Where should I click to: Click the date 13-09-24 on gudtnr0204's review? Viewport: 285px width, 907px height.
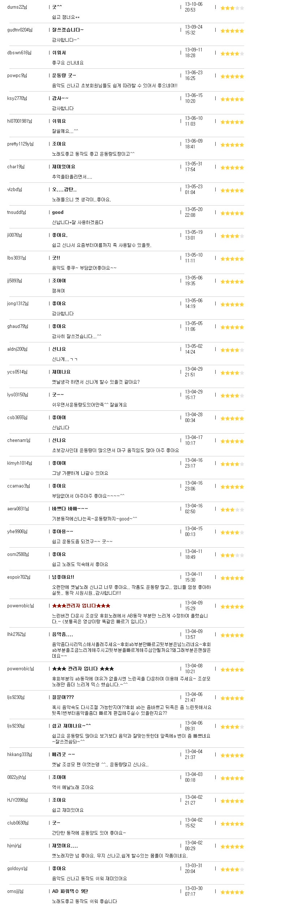point(194,27)
